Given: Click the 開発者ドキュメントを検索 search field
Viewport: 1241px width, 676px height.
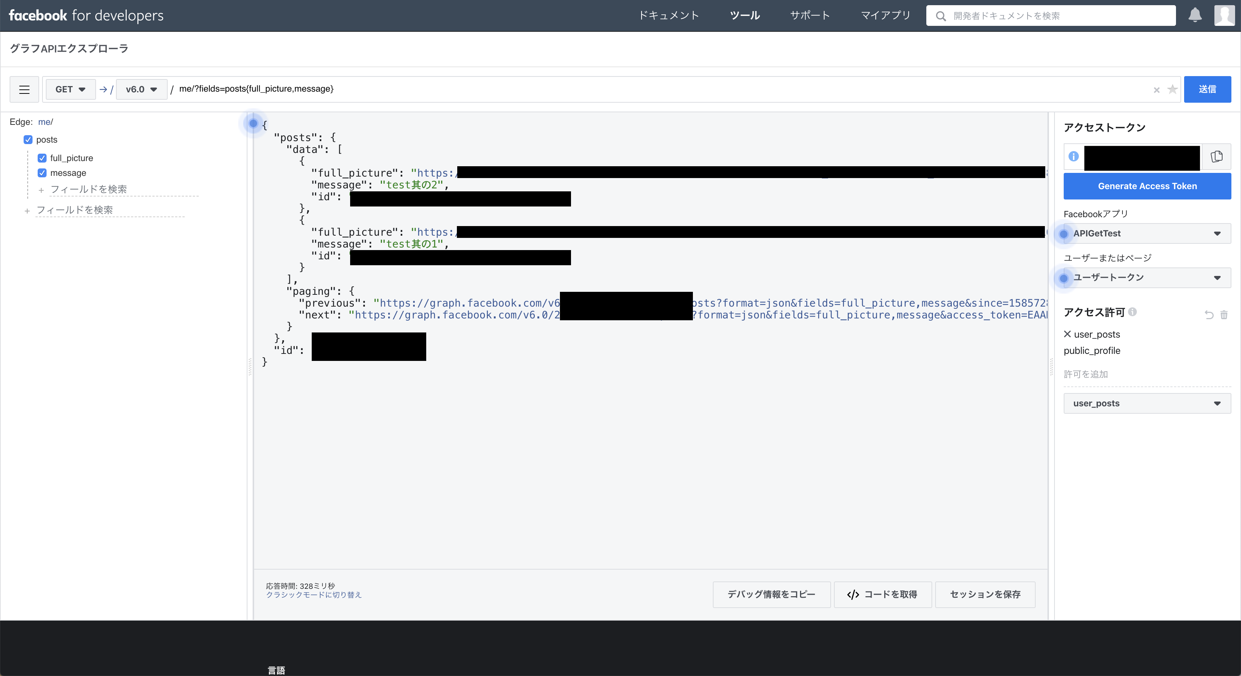Looking at the screenshot, I should point(1051,16).
